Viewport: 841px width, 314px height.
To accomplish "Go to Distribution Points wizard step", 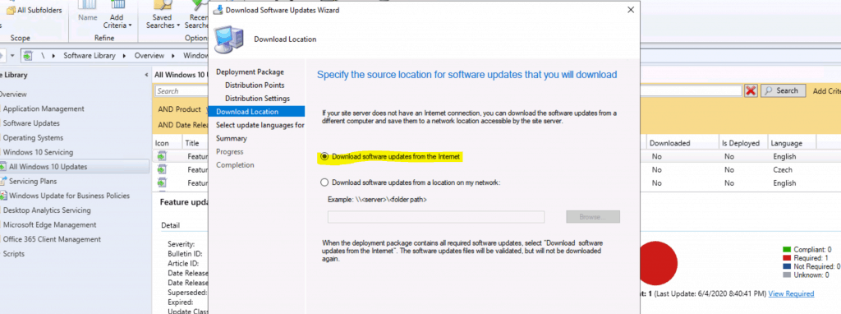I will (x=255, y=85).
